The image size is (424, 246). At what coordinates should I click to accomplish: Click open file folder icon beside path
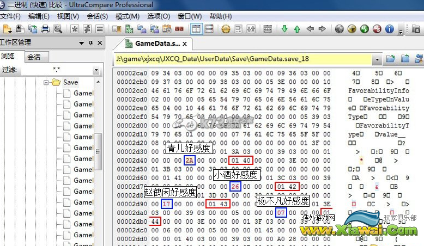point(390,58)
